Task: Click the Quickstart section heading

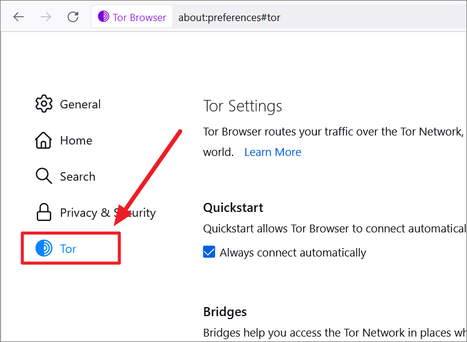Action: pos(233,208)
